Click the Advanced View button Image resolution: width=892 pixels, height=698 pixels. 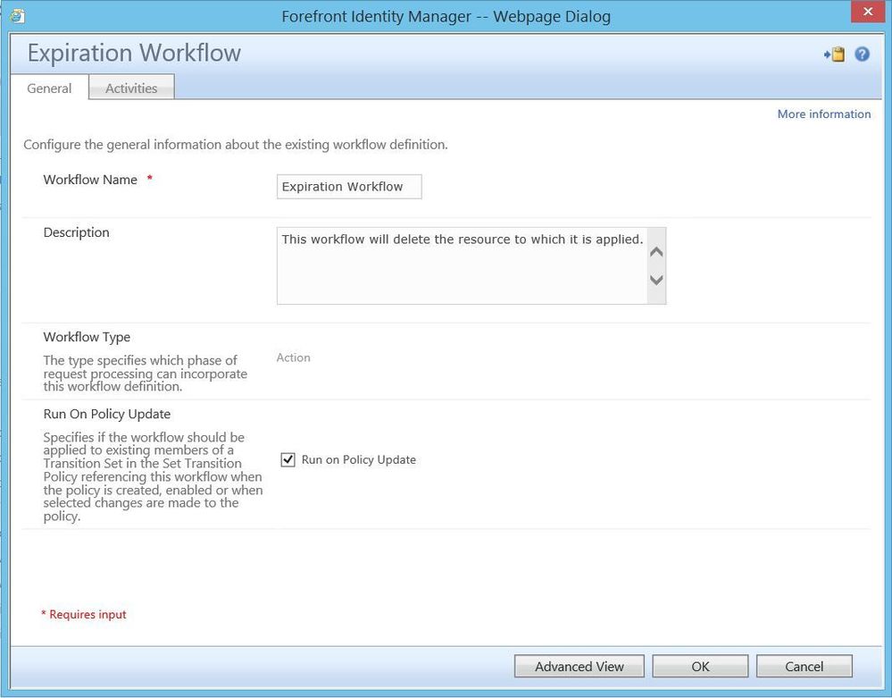pos(579,666)
